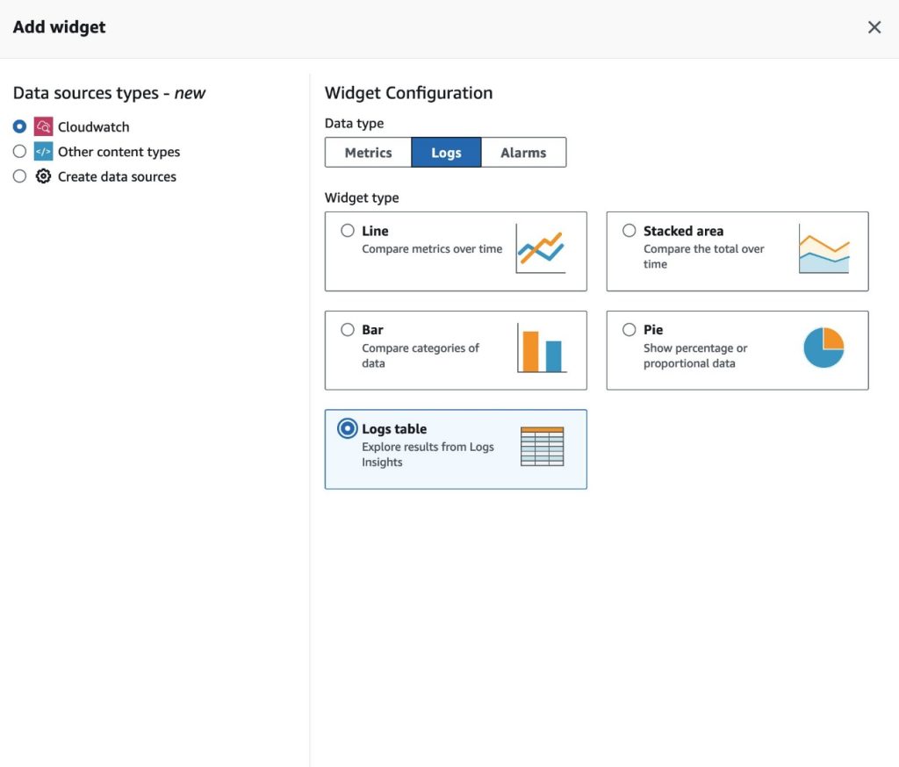Click the Line chart illustration icon

click(x=541, y=248)
